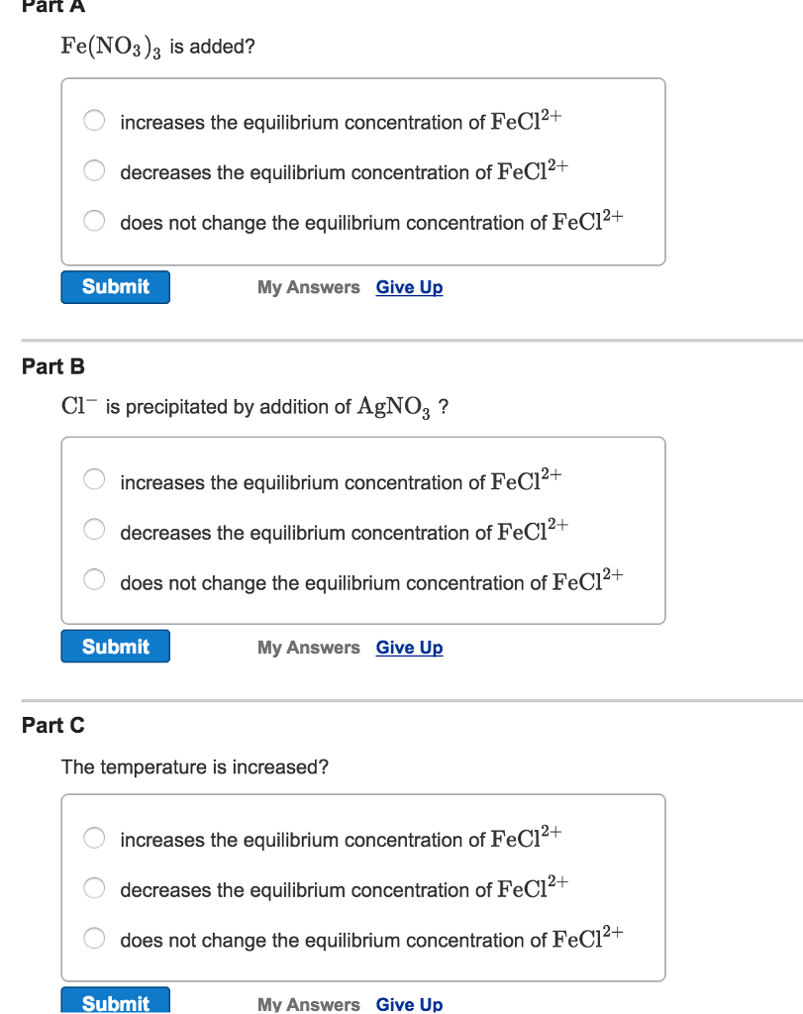Open My Answers for Part C
Image resolution: width=803 pixels, height=1014 pixels.
coord(308,1003)
